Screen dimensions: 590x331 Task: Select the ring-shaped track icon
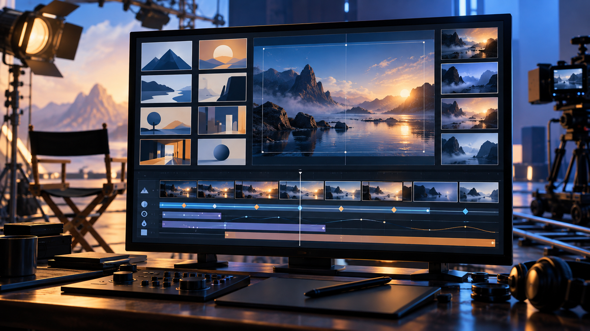click(144, 214)
